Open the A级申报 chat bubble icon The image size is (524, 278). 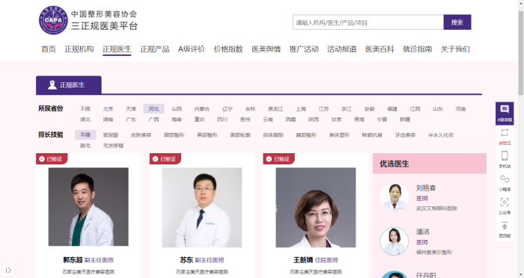click(505, 109)
